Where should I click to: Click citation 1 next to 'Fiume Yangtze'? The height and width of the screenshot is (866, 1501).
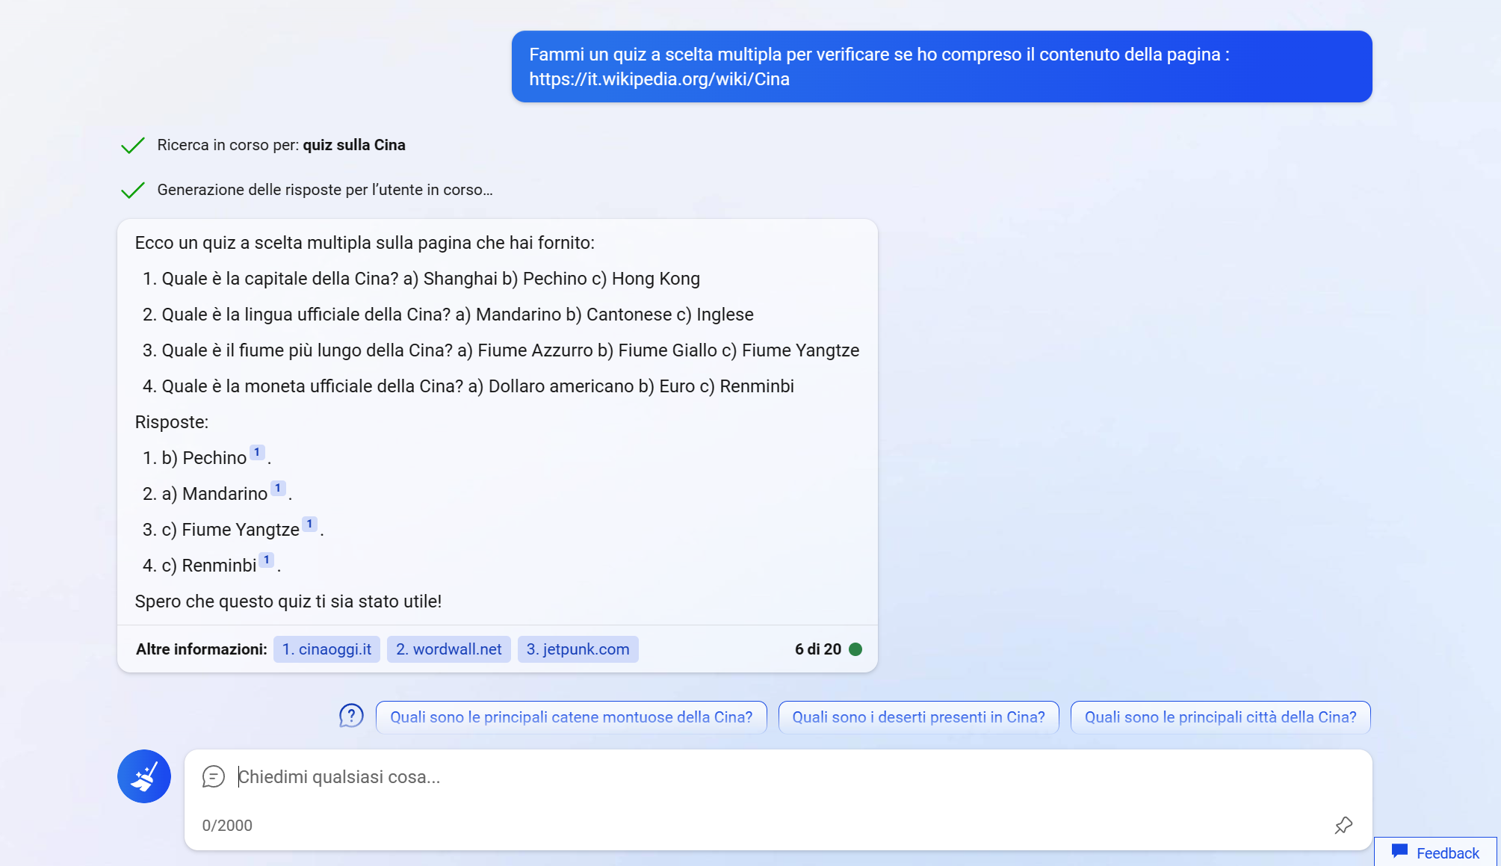point(309,523)
